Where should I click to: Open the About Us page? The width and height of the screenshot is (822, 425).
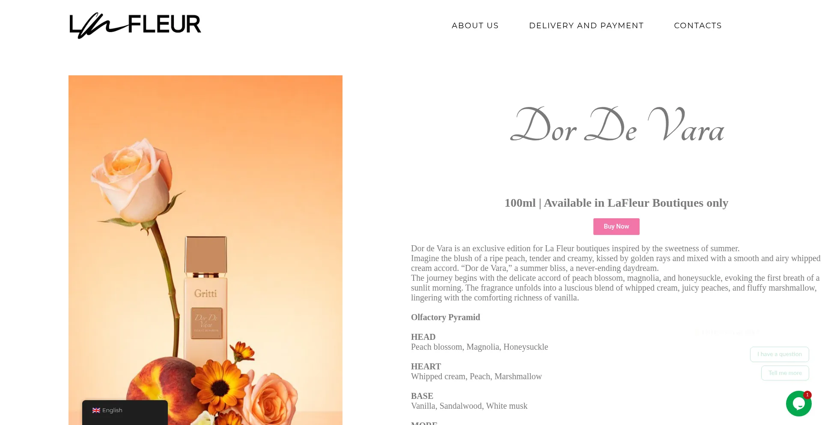point(475,26)
